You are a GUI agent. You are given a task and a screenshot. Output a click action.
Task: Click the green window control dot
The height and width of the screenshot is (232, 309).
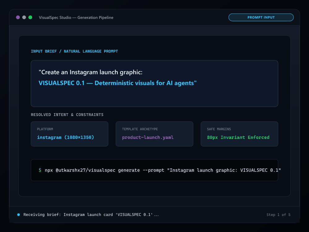(30, 17)
